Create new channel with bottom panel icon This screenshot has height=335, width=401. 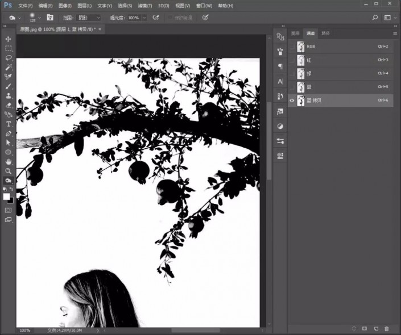376,329
